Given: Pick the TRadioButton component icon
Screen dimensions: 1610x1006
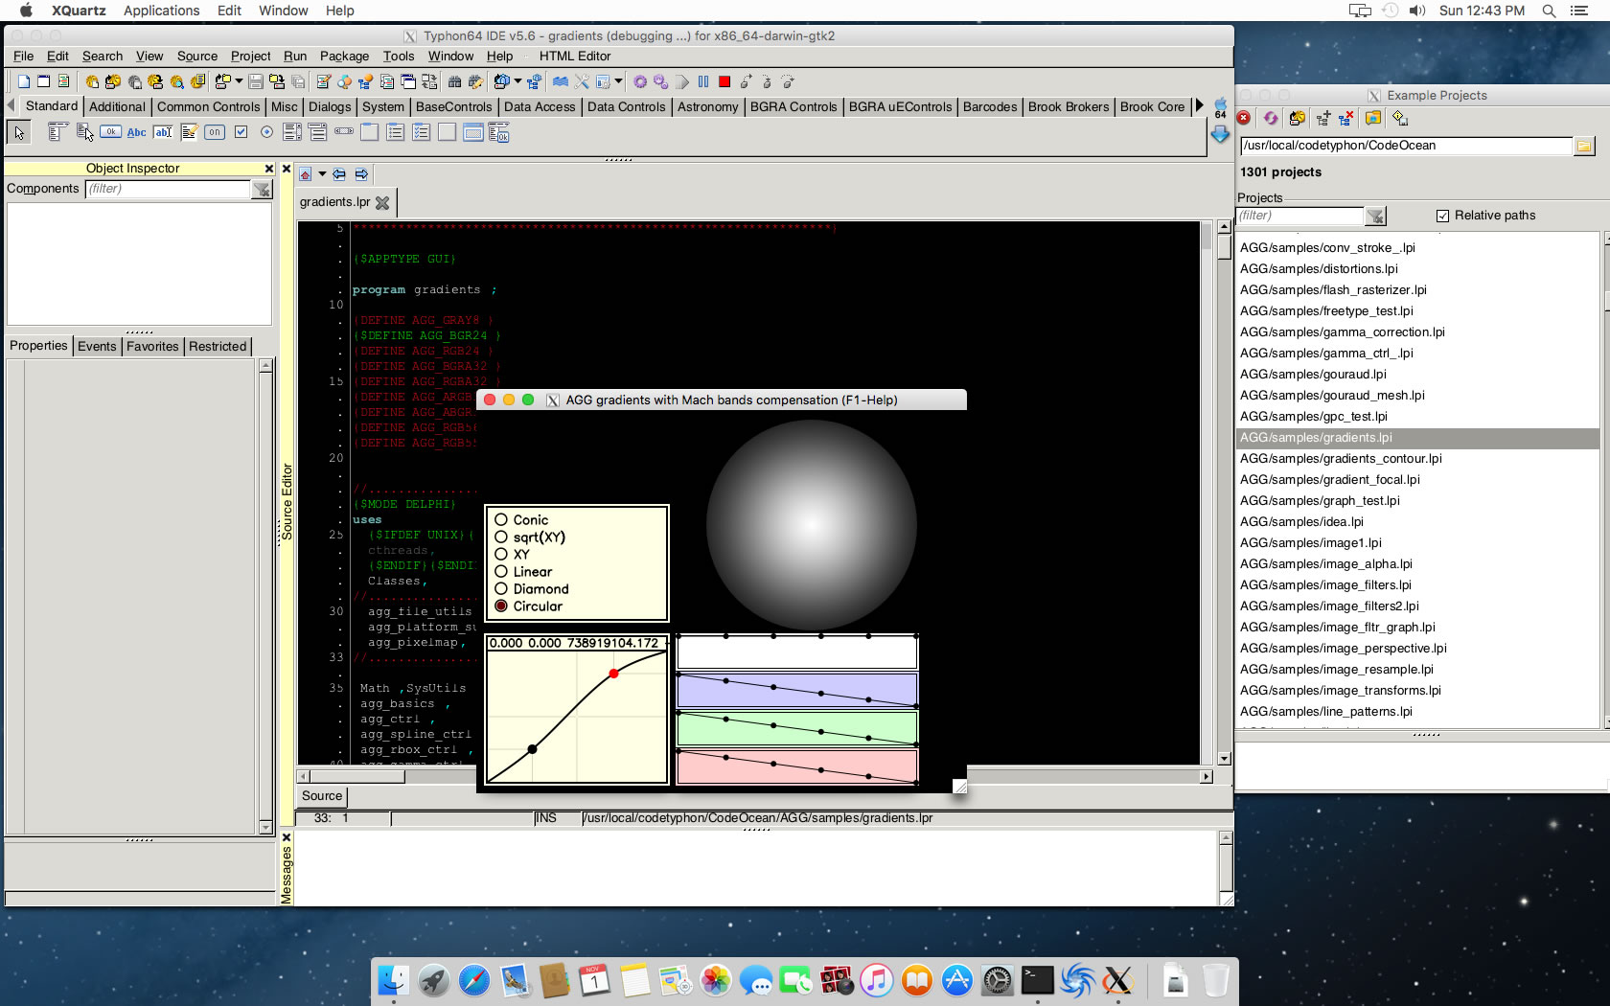Looking at the screenshot, I should pyautogui.click(x=266, y=132).
